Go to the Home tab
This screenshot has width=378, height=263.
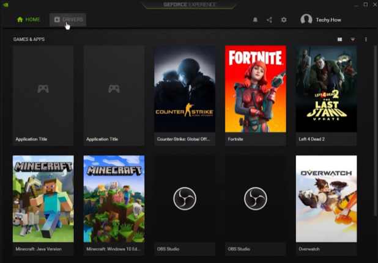[x=29, y=20]
